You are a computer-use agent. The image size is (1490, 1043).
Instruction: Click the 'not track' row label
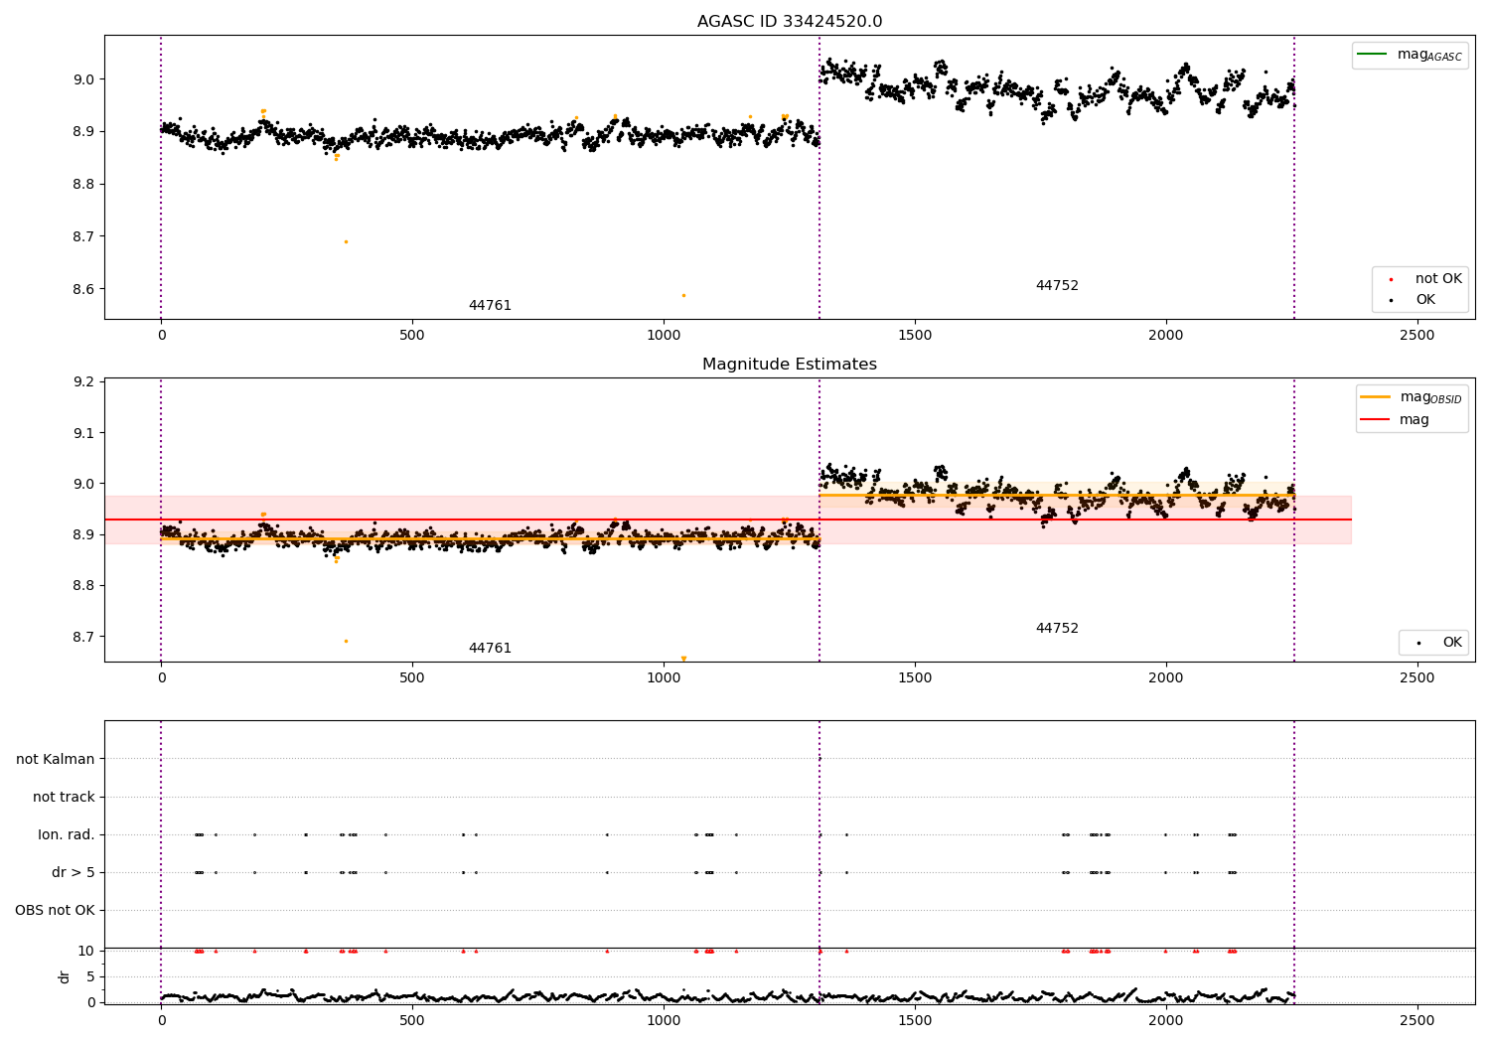coord(64,797)
